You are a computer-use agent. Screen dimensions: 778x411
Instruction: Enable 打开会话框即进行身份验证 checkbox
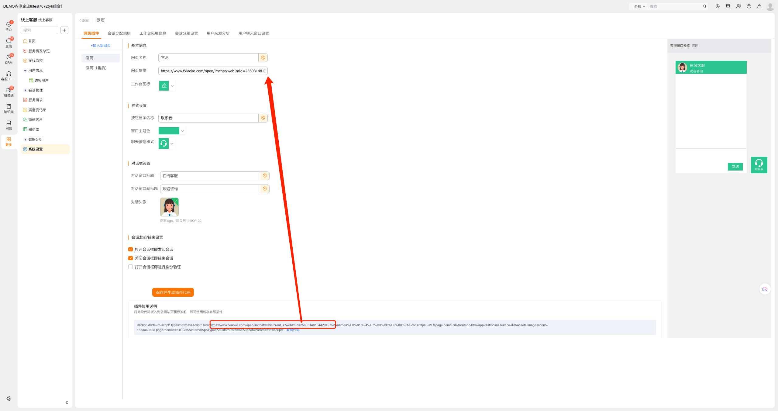131,267
